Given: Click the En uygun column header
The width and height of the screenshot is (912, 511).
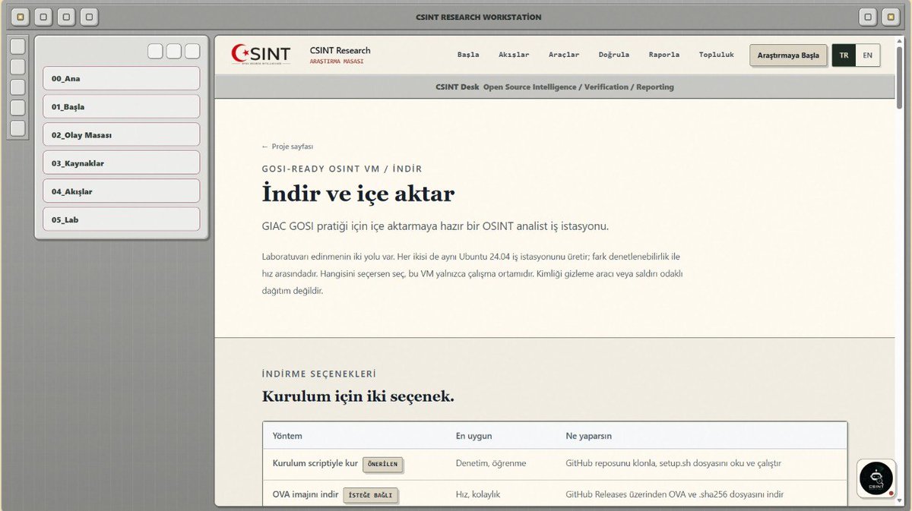Looking at the screenshot, I should point(474,436).
